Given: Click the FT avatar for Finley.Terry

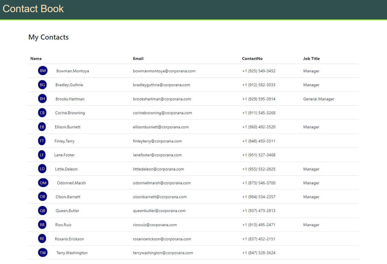Looking at the screenshot, I should click(42, 141).
